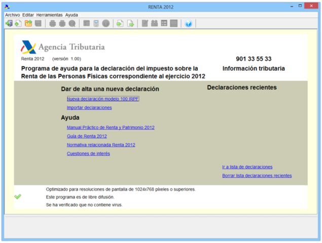
Task: Click the 'Optimizado para resoluciones' text line
Action: (121, 189)
